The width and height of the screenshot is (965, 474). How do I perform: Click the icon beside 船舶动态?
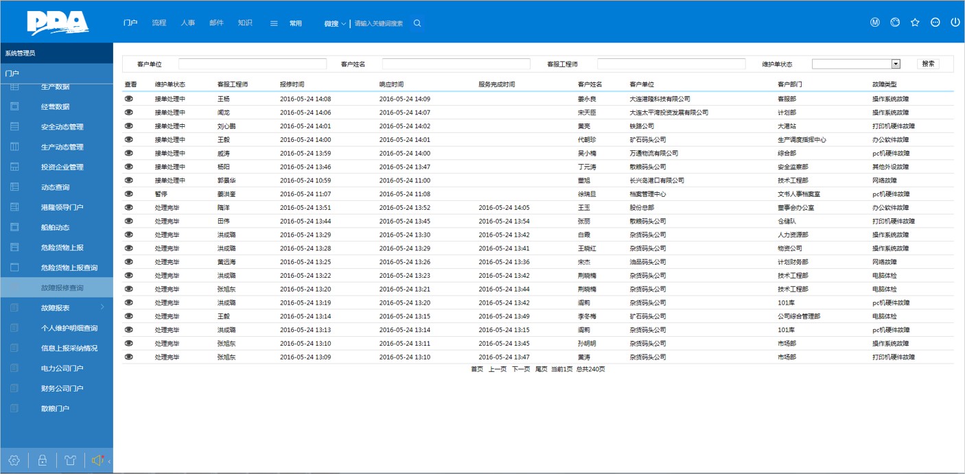point(14,227)
